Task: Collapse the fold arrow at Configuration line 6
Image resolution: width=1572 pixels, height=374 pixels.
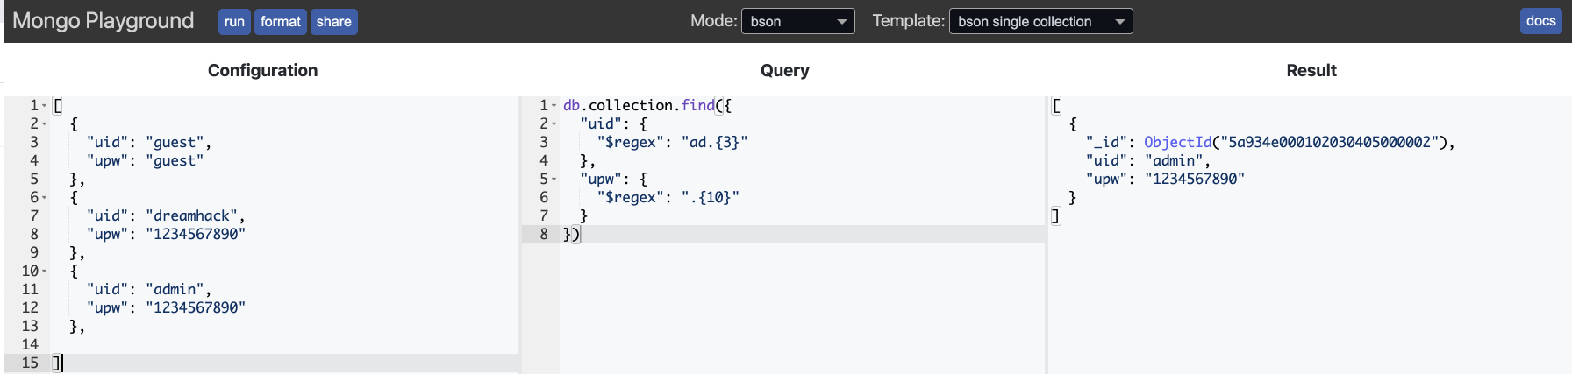Action: pos(45,198)
